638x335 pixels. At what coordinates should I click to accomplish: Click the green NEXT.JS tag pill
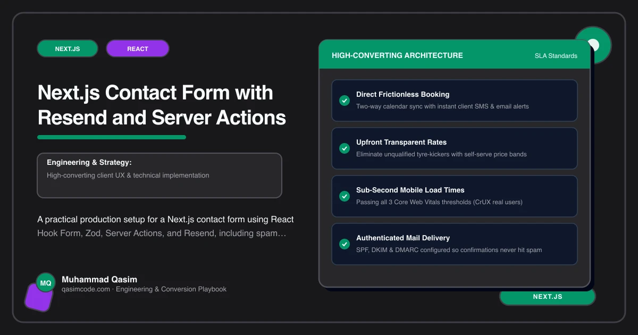[68, 48]
